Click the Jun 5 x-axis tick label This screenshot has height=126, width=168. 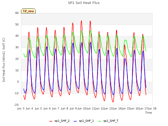38,108
